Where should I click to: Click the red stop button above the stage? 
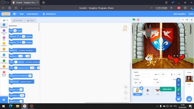[x=138, y=20]
